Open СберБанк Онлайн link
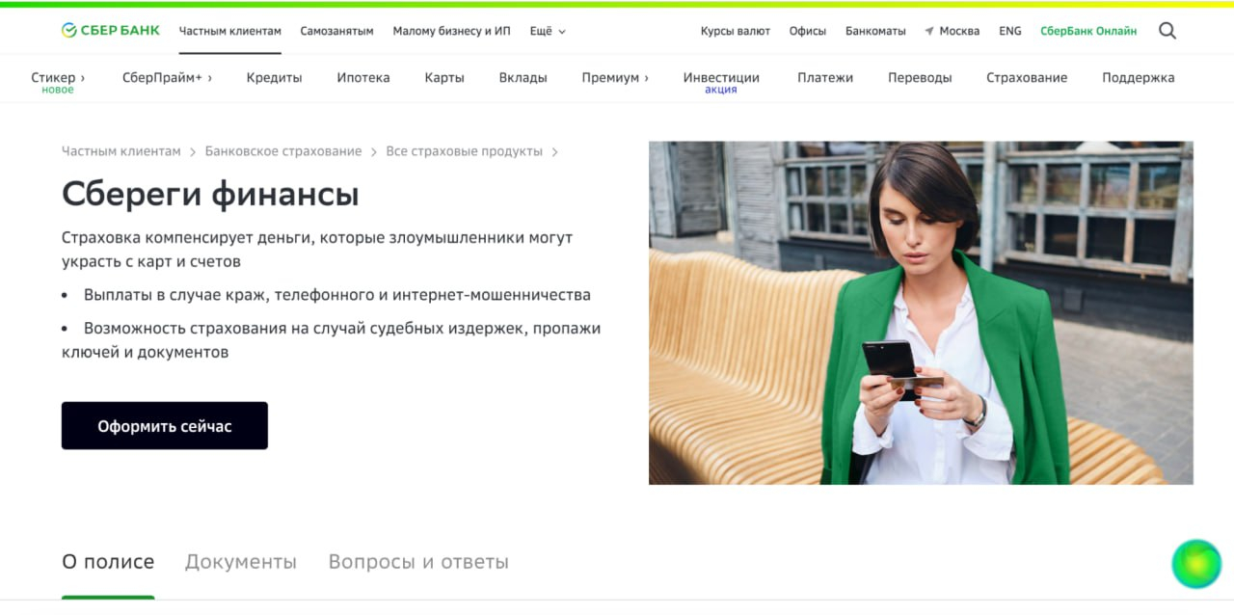 point(1088,31)
